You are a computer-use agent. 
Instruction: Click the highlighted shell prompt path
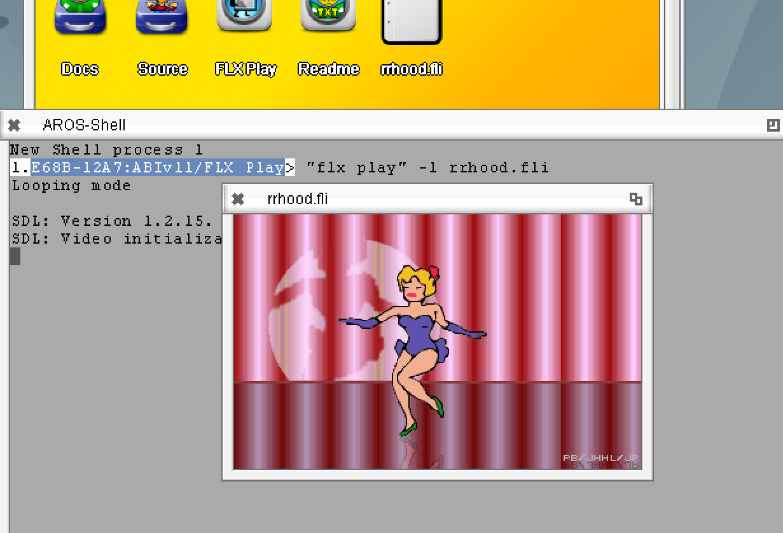point(158,168)
